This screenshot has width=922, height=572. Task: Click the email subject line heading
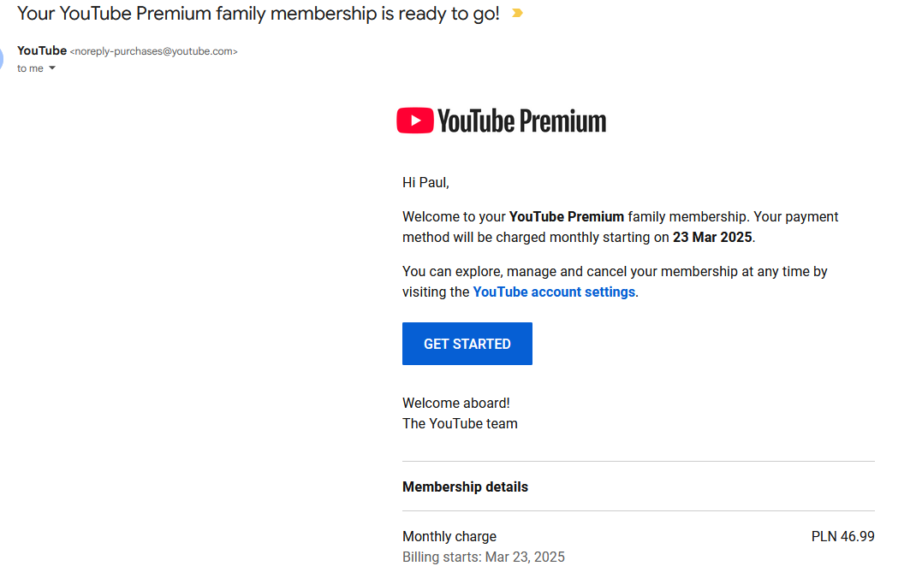click(258, 14)
